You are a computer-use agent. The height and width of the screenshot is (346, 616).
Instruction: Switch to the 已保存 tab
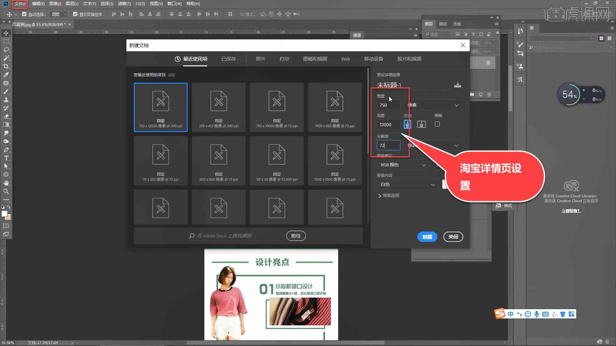point(228,59)
